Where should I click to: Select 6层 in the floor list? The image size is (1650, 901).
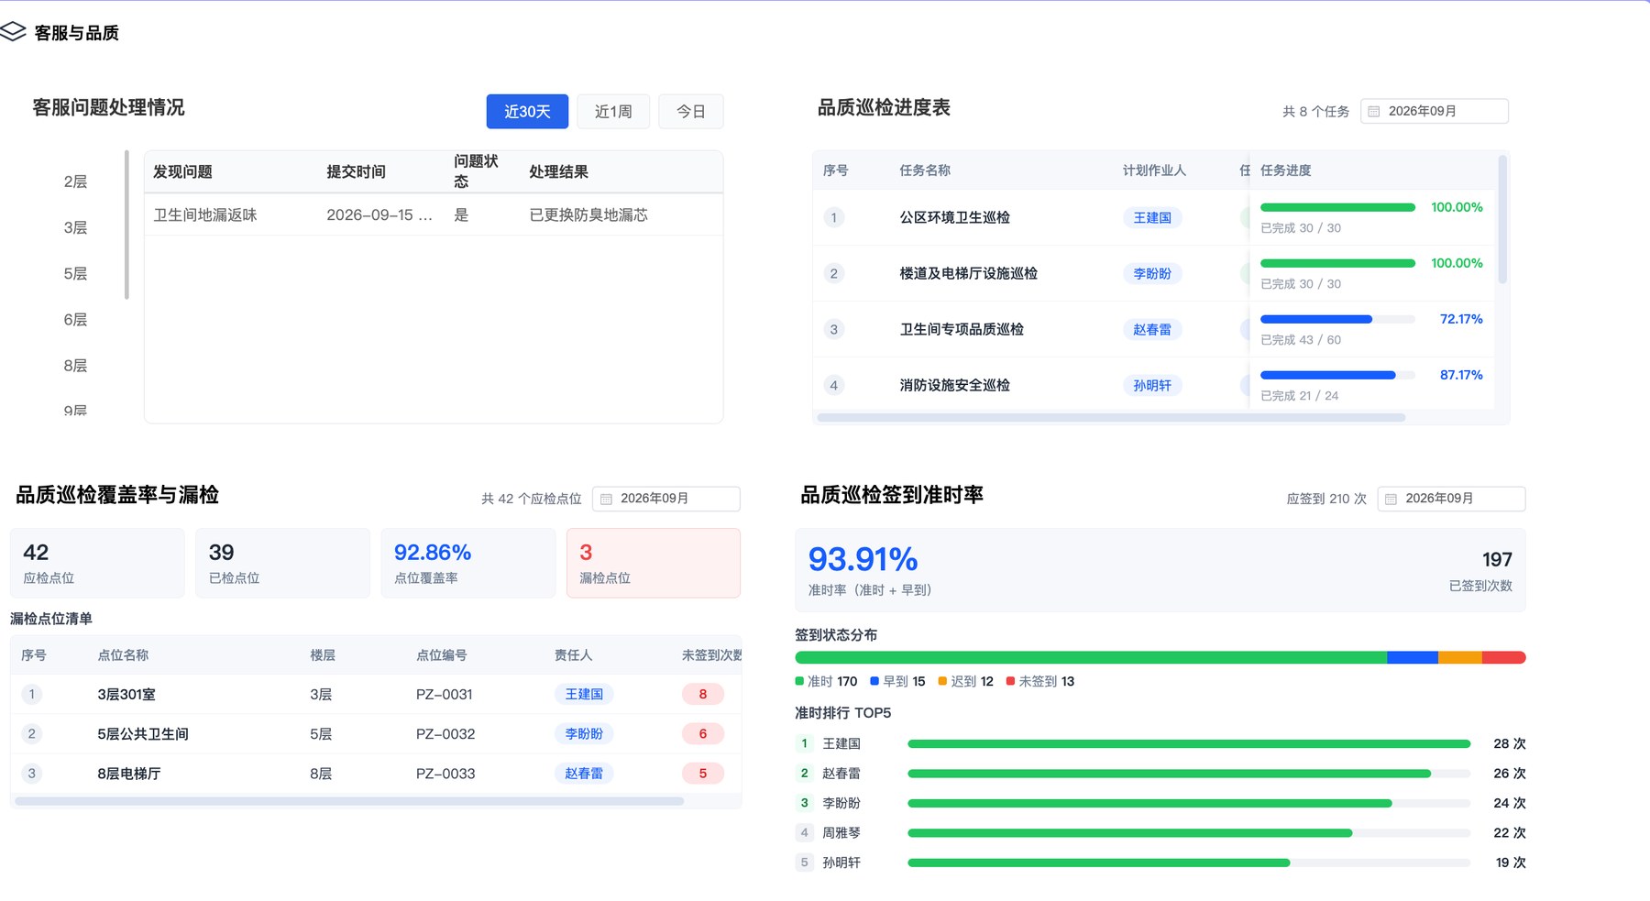click(x=75, y=319)
